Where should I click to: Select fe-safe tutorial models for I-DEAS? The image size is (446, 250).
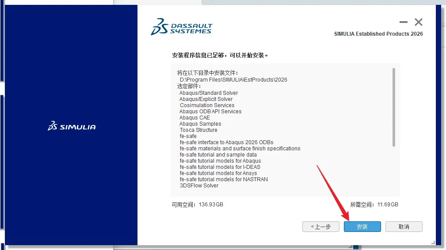point(220,167)
